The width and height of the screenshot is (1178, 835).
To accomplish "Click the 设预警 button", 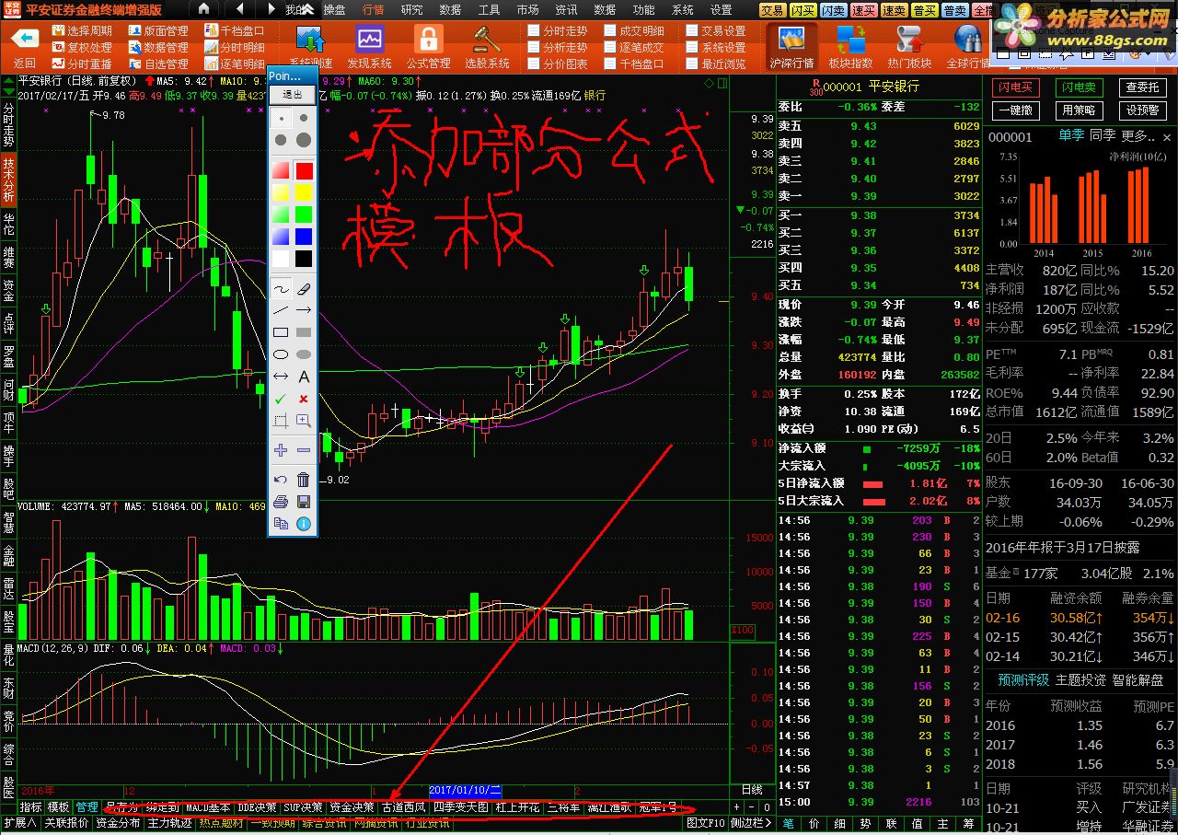I will coord(1141,110).
